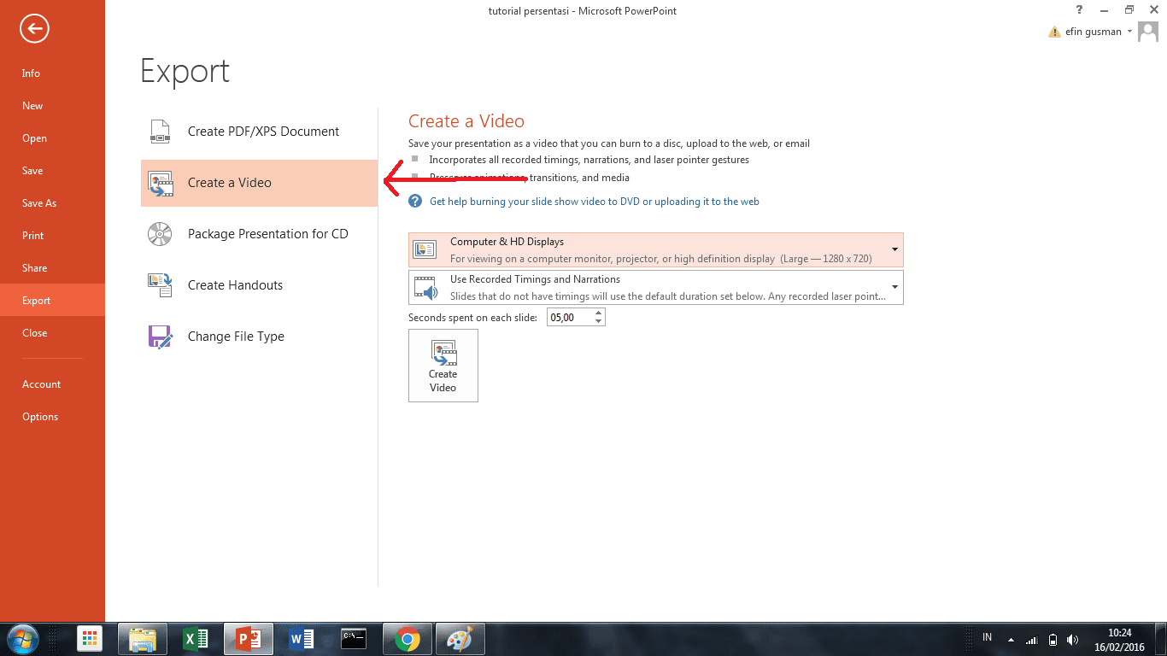
Task: Click the Create Video button
Action: tap(443, 366)
